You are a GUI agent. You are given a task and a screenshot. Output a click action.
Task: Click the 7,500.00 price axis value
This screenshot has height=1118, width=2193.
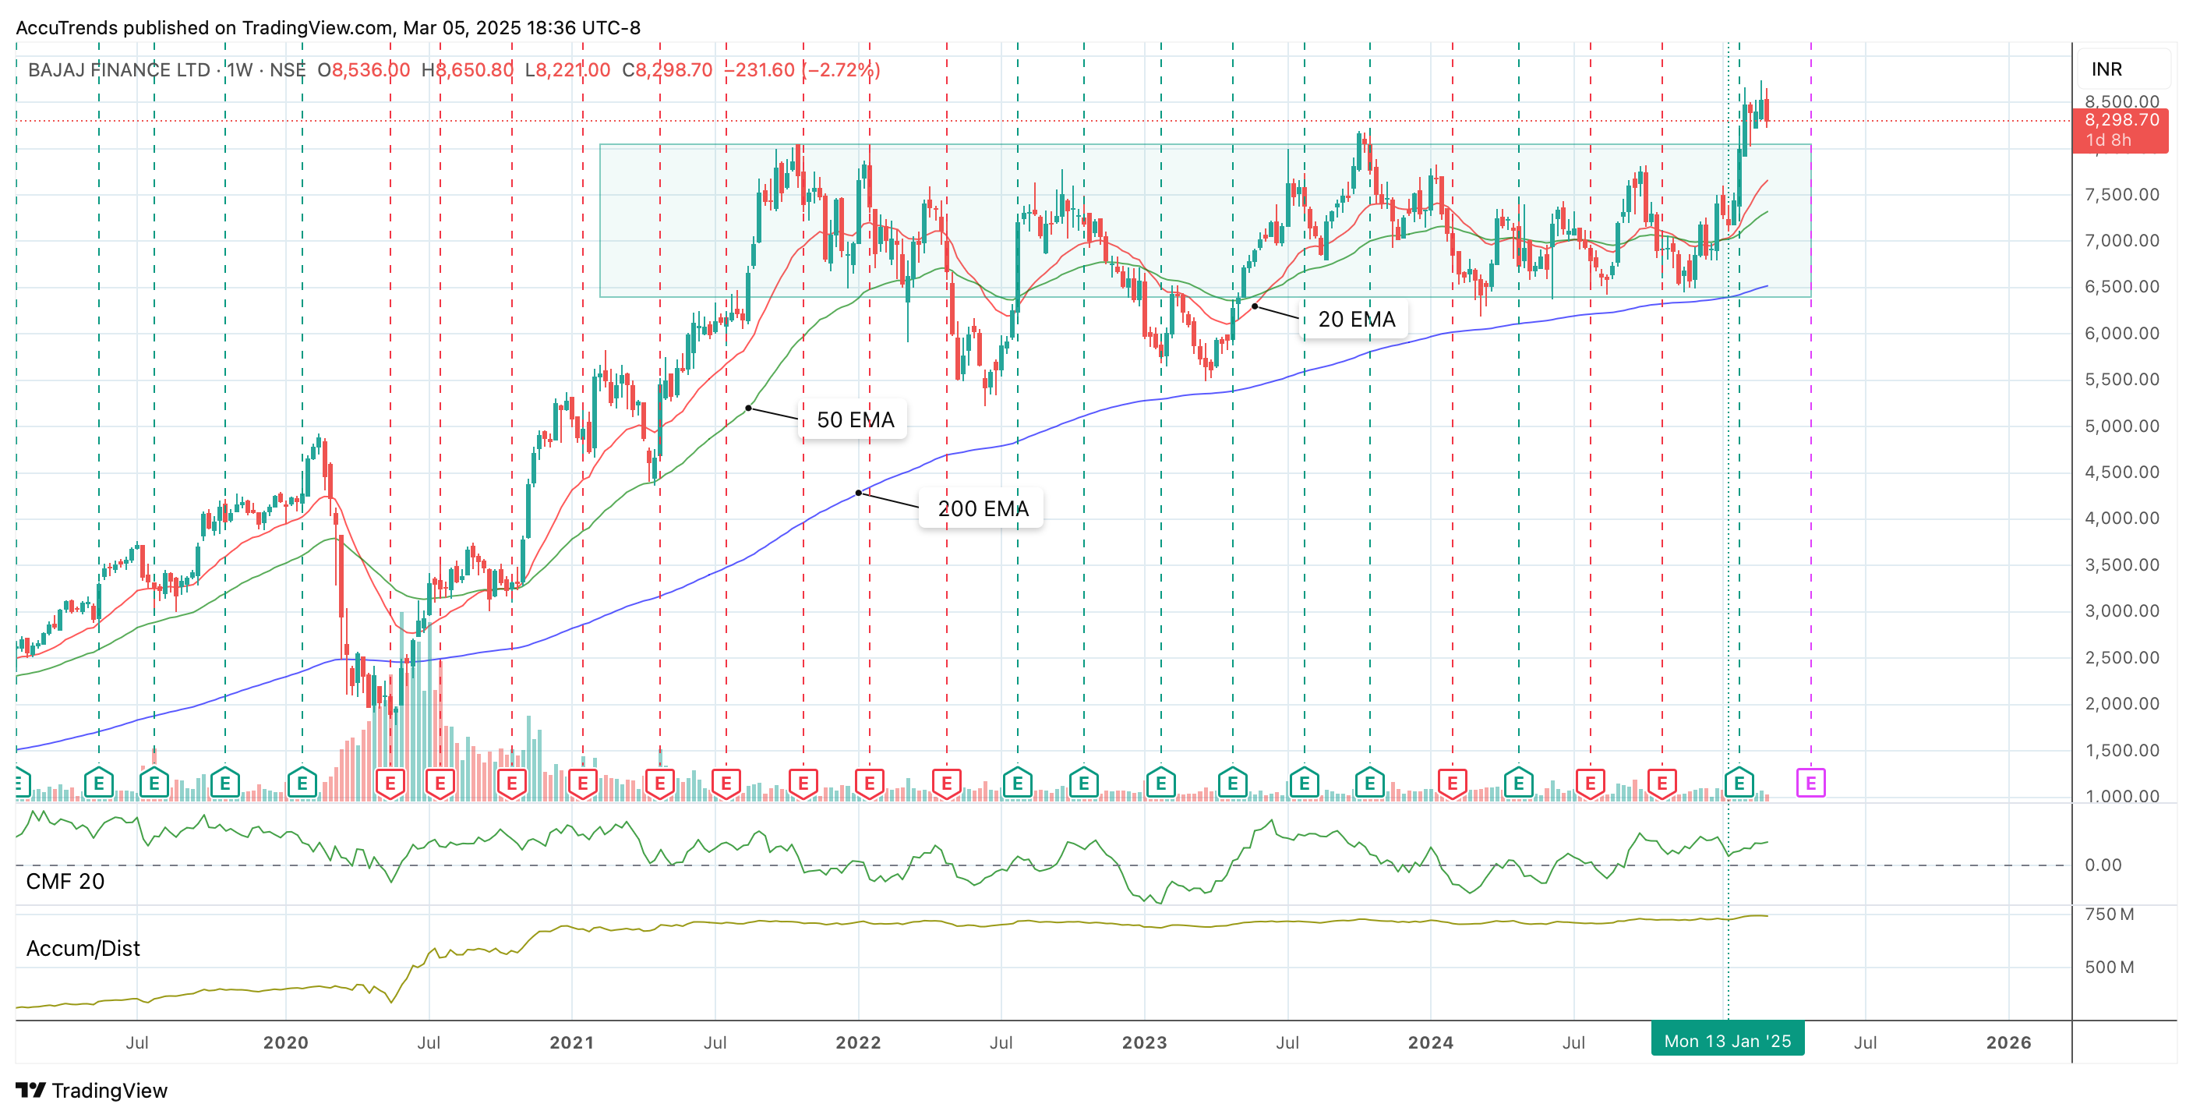pyautogui.click(x=2121, y=194)
